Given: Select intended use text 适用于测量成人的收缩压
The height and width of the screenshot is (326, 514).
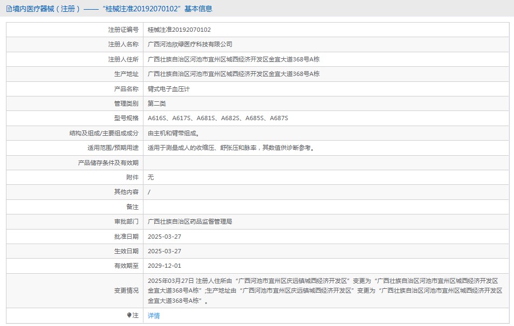Looking at the screenshot, I should 231,148.
